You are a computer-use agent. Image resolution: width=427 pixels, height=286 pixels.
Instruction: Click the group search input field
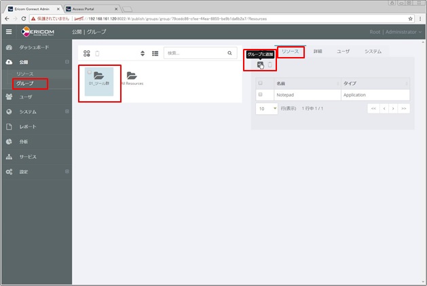(193, 52)
